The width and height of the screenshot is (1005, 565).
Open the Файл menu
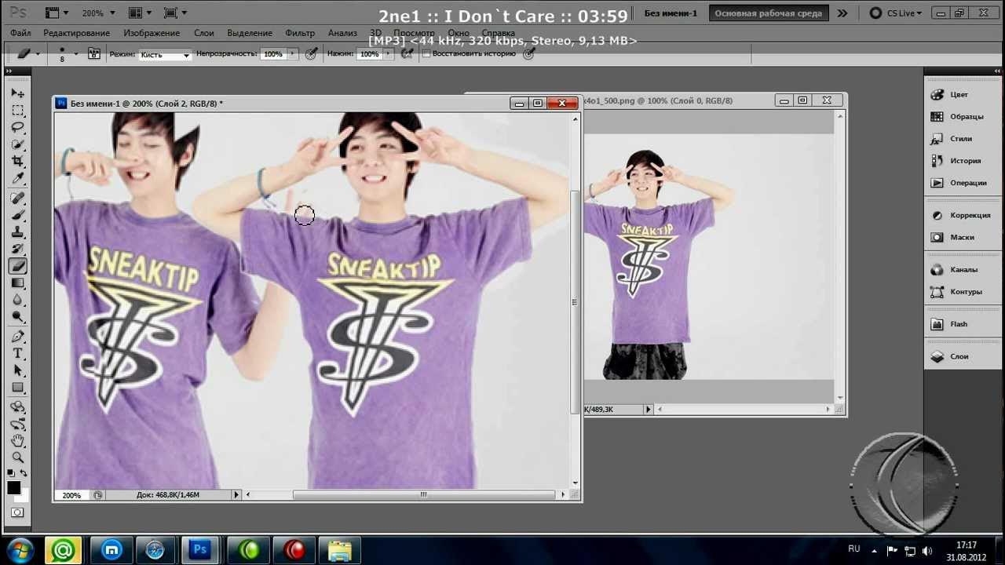tap(20, 33)
